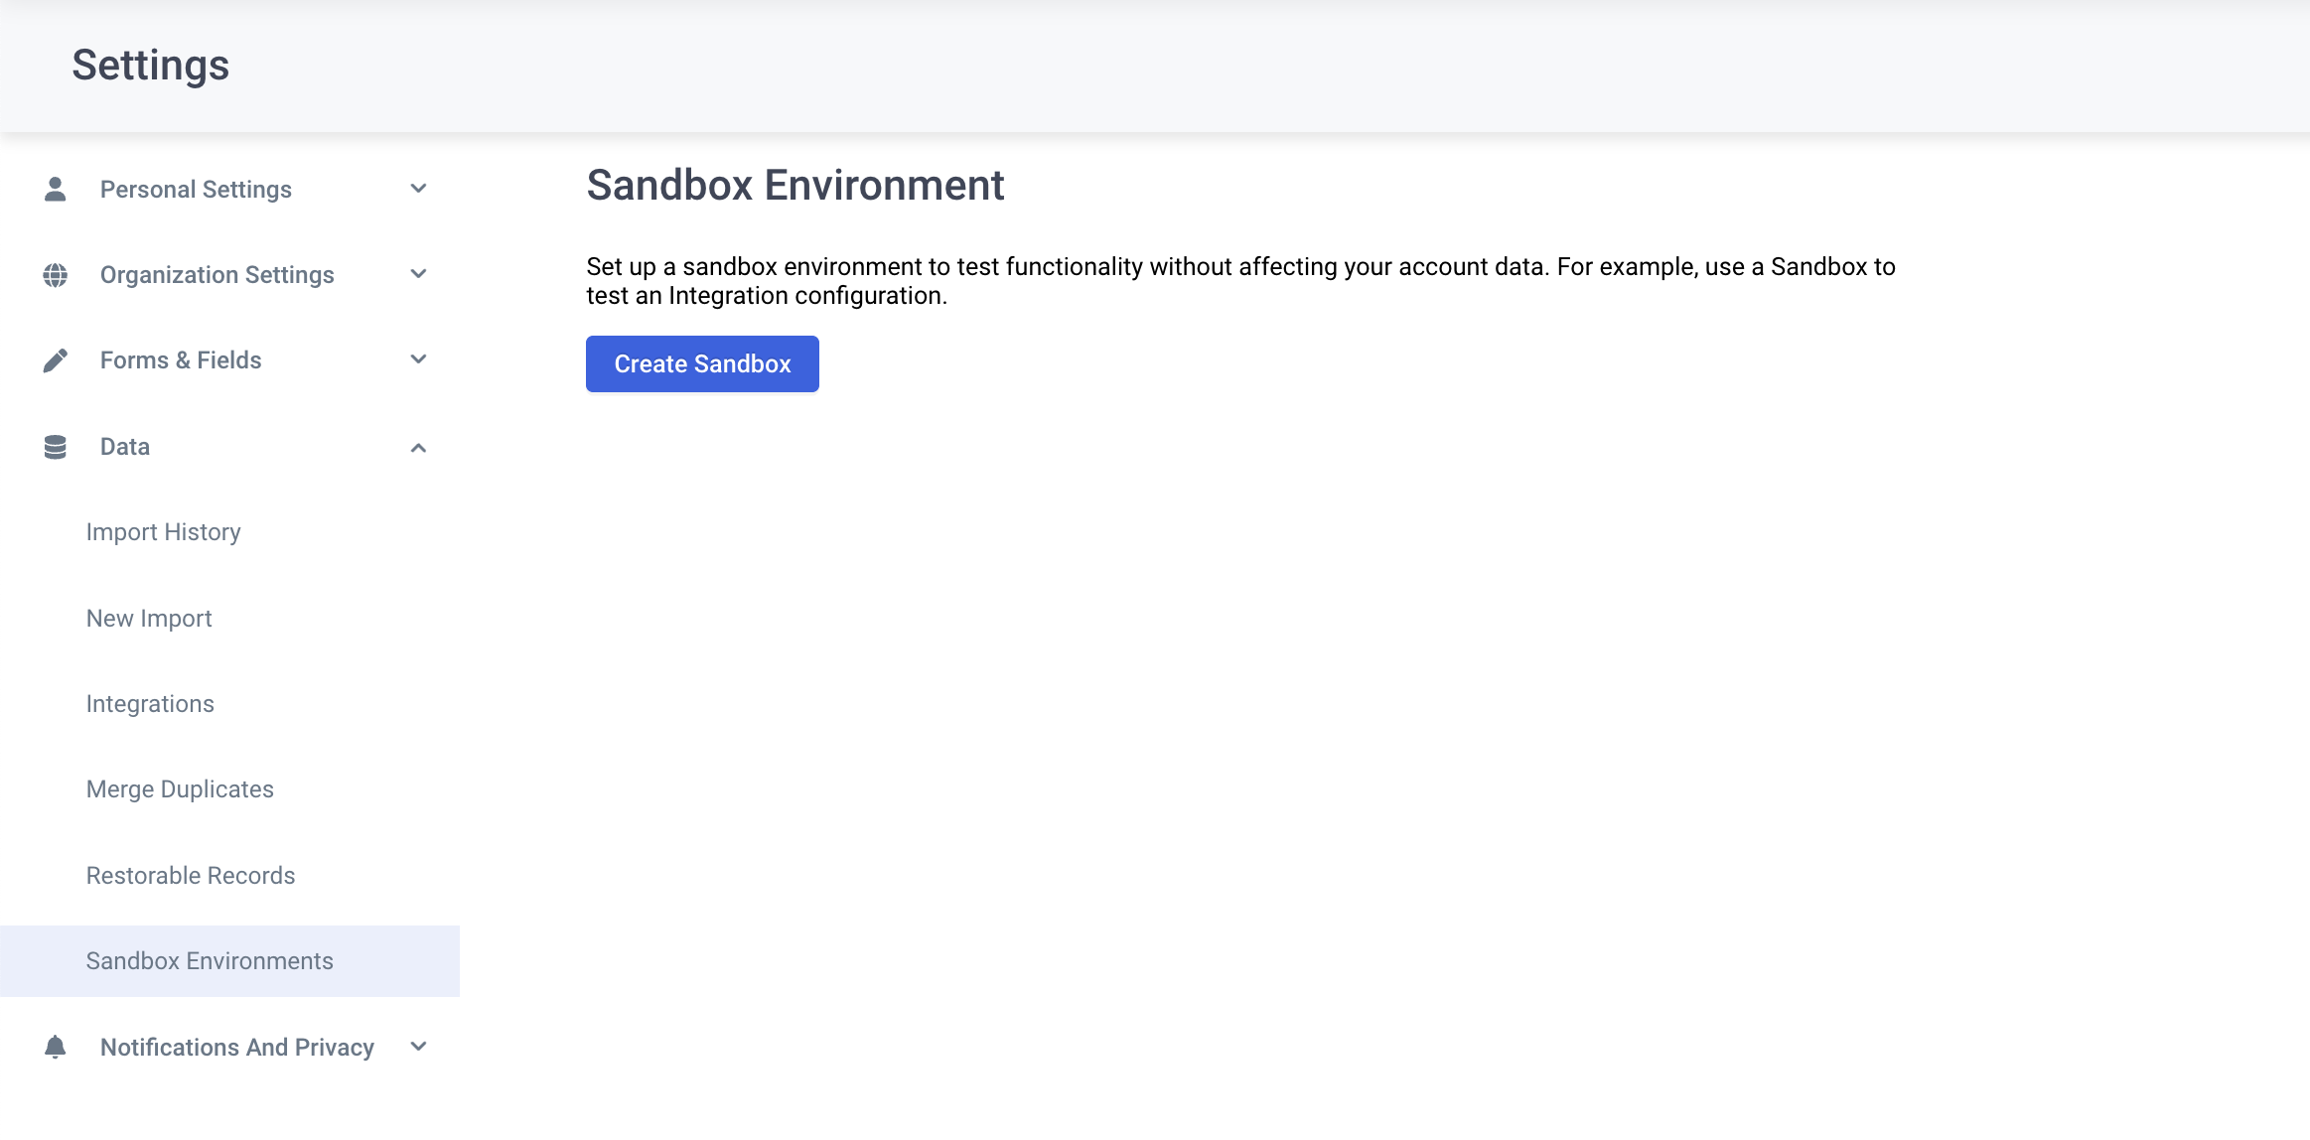
Task: Click the Forms & Fields label
Action: (181, 360)
